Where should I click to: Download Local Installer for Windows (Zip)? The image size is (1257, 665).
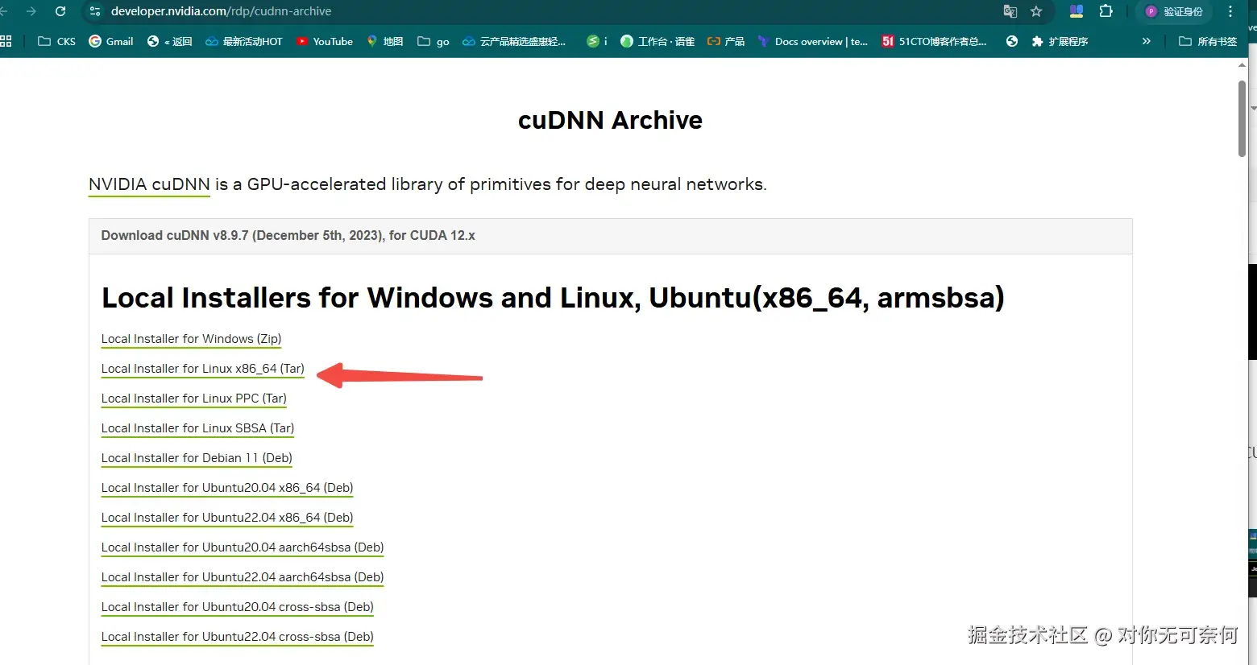[x=191, y=339]
